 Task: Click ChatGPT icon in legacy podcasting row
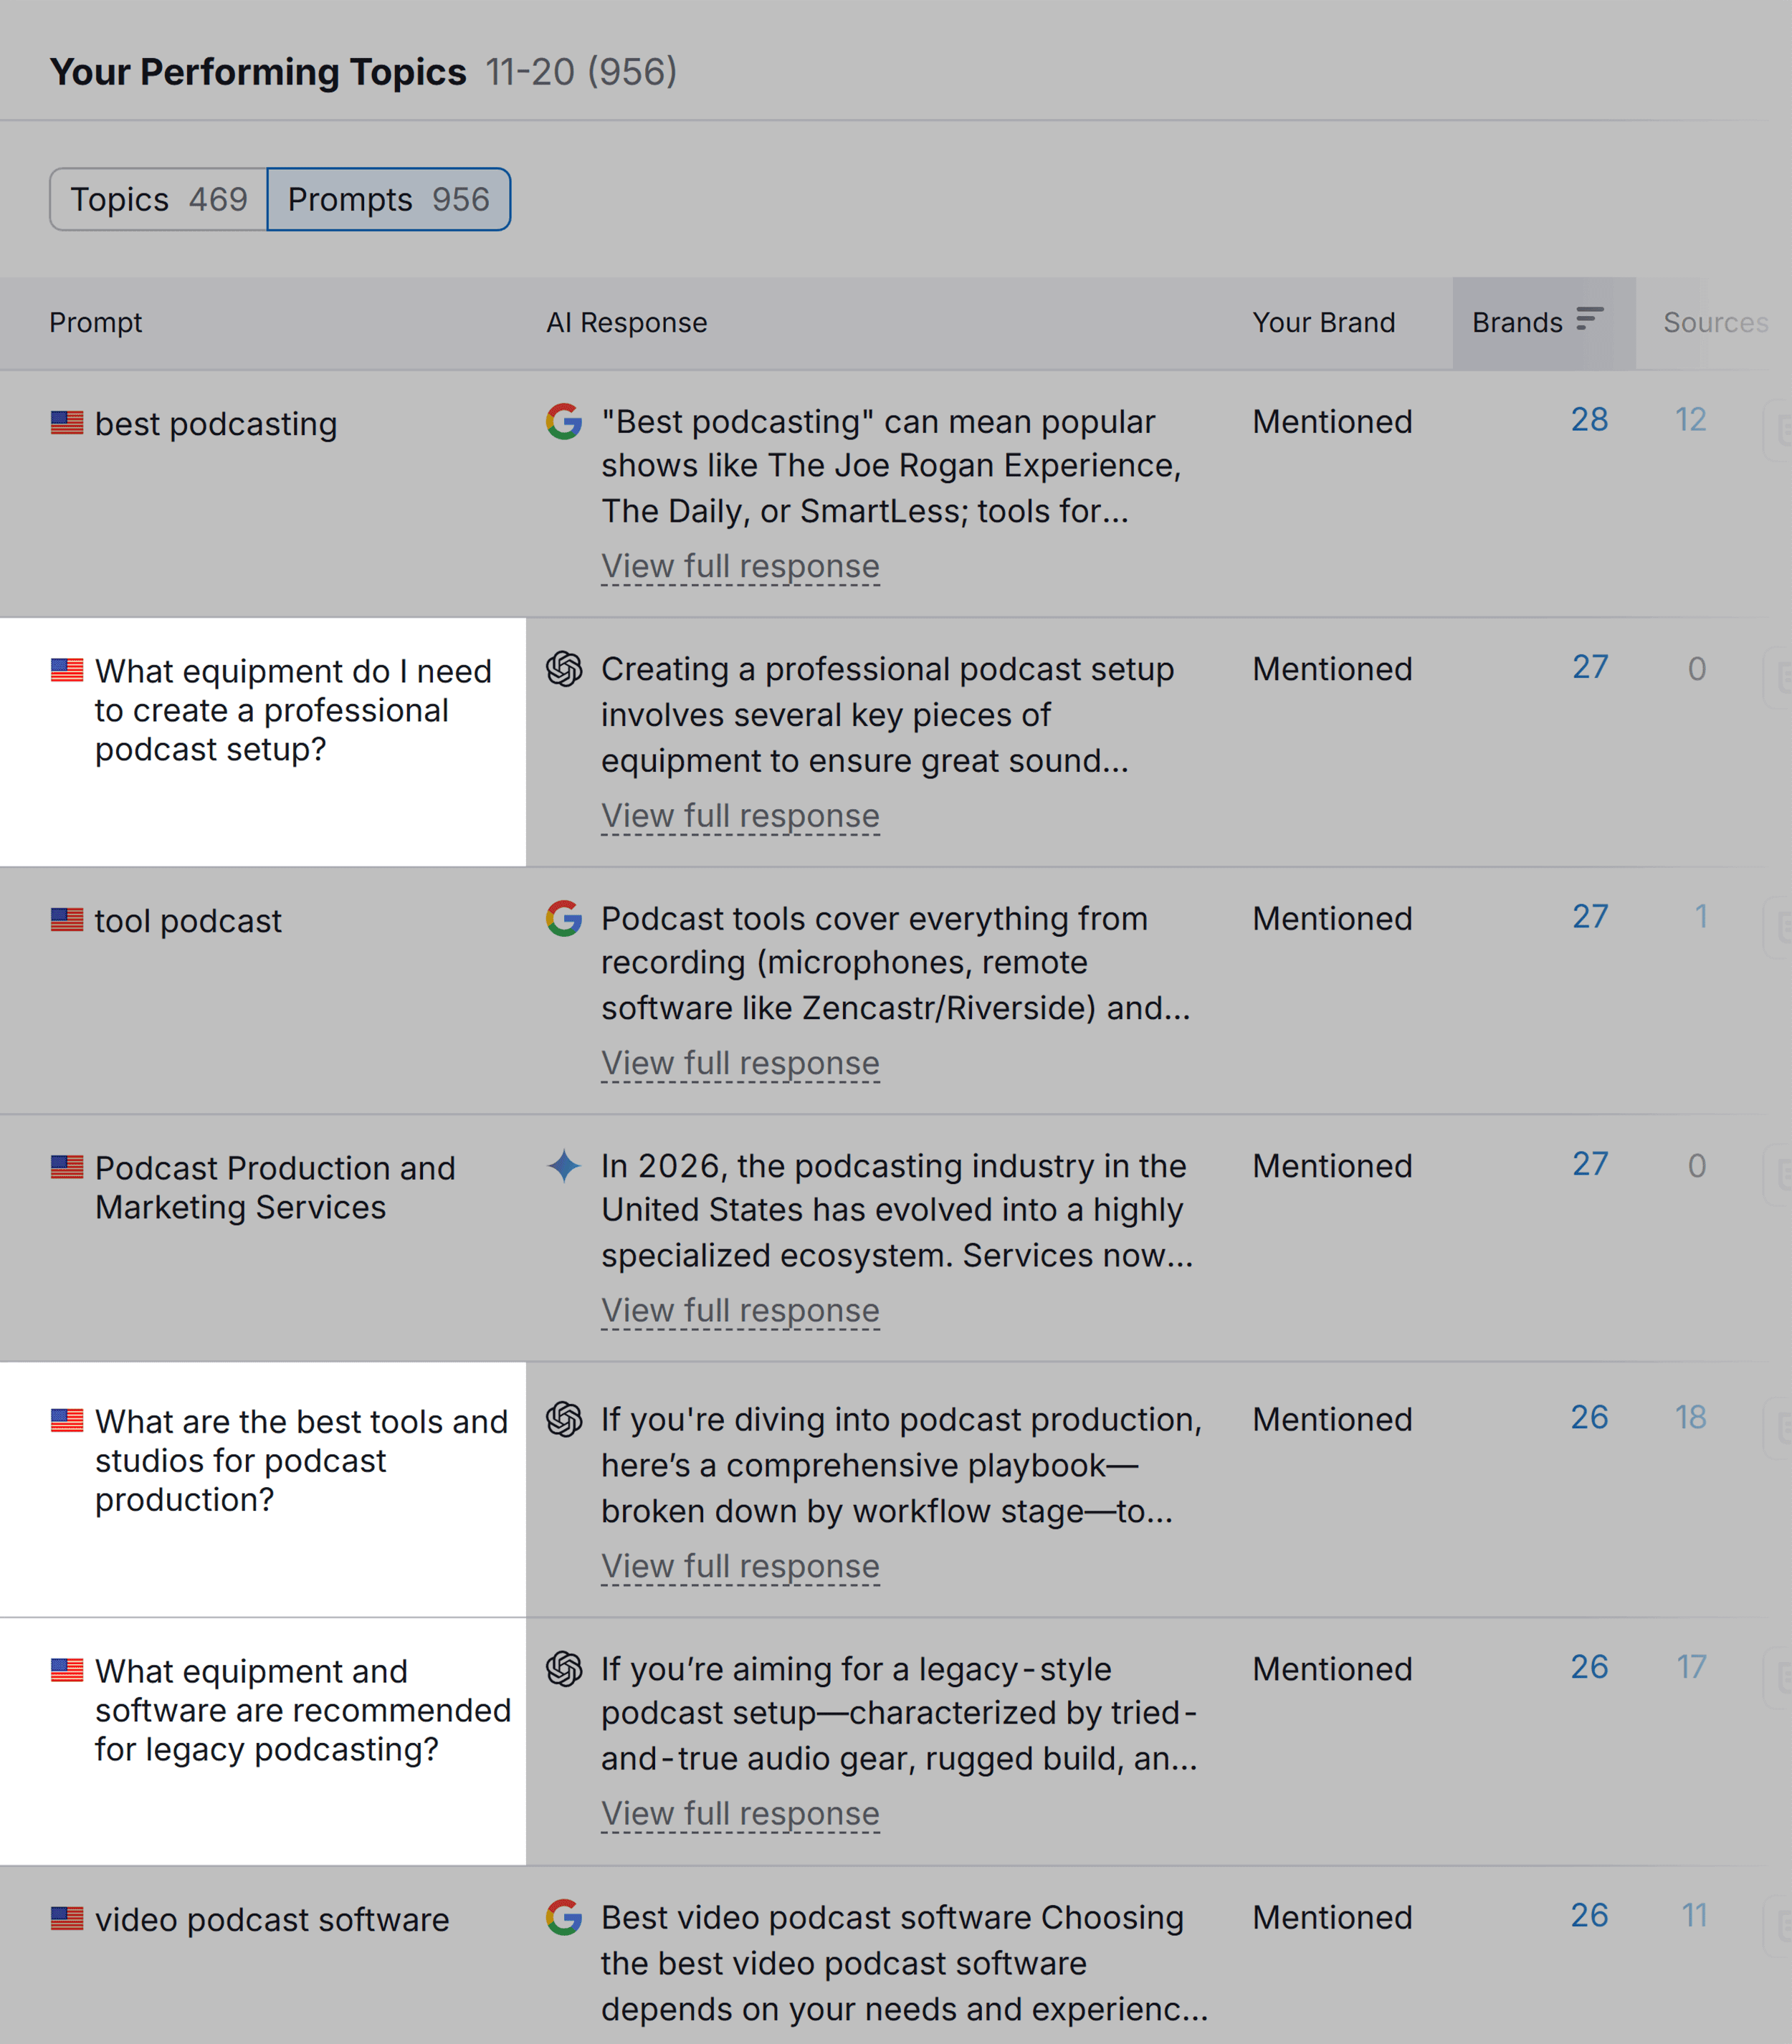coord(564,1669)
